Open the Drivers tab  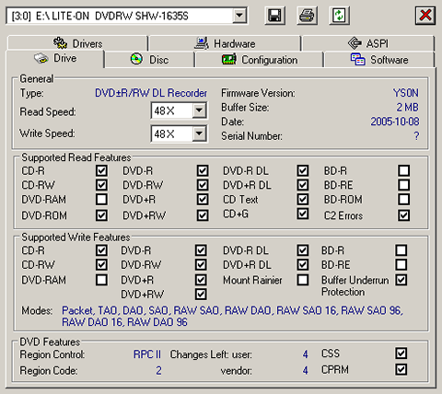click(x=77, y=43)
